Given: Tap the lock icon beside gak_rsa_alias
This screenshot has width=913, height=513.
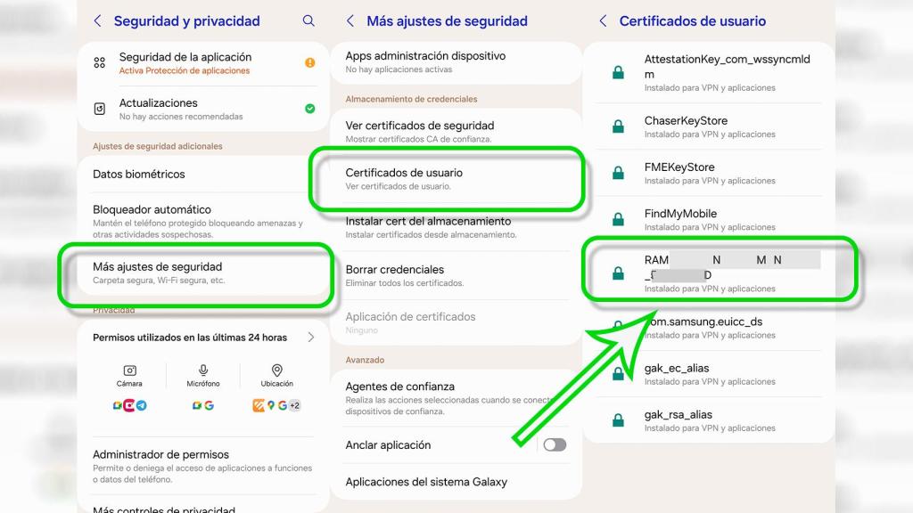Looking at the screenshot, I should point(617,418).
